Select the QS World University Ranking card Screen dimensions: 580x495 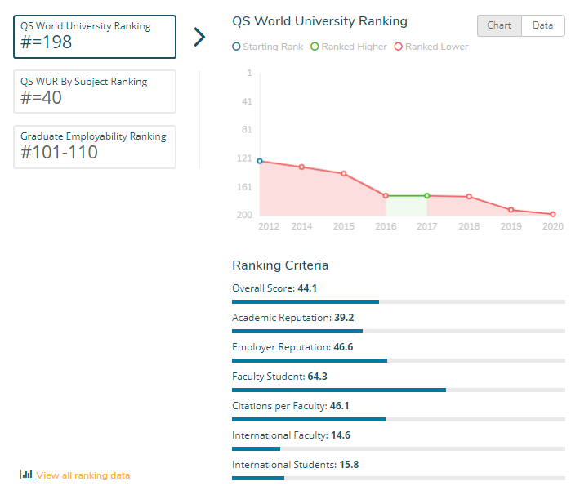pos(95,37)
